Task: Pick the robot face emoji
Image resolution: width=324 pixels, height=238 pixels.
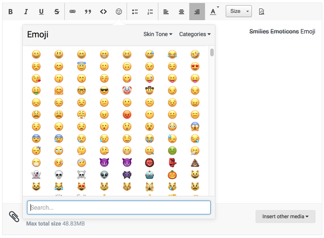Action: (x=149, y=174)
